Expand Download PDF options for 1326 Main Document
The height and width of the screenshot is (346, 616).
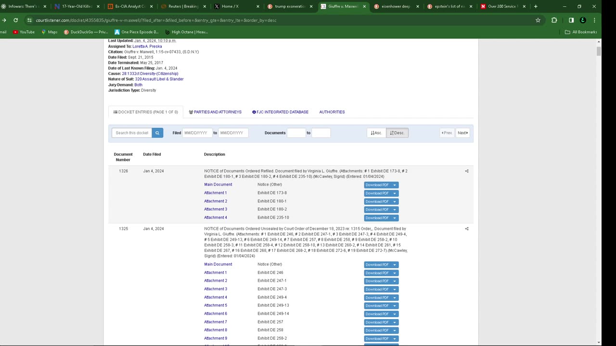(395, 185)
